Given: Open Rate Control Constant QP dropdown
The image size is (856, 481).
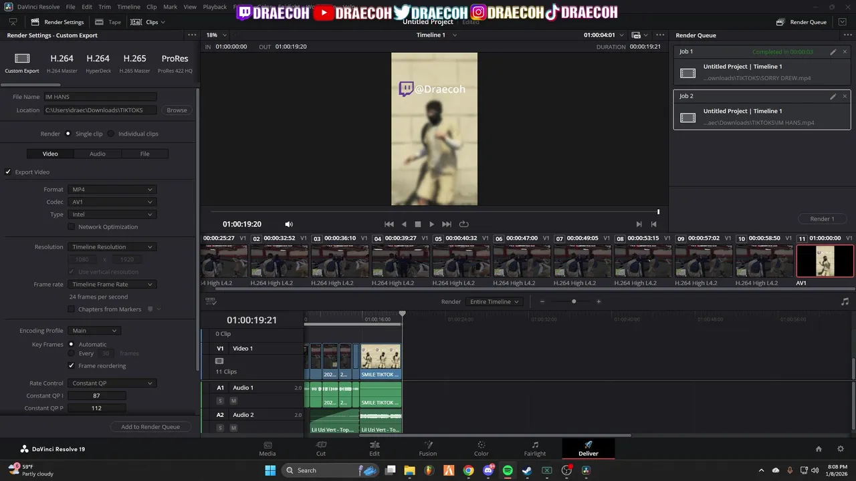Looking at the screenshot, I should click(112, 383).
